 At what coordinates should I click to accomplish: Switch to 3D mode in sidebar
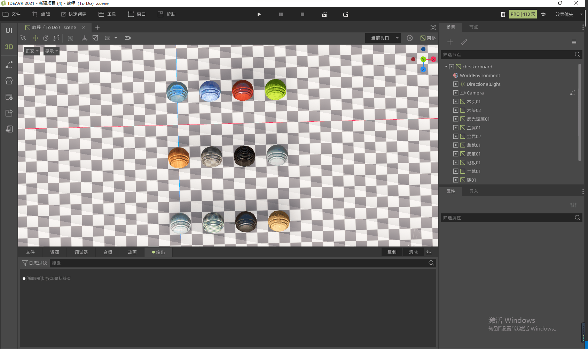(9, 47)
